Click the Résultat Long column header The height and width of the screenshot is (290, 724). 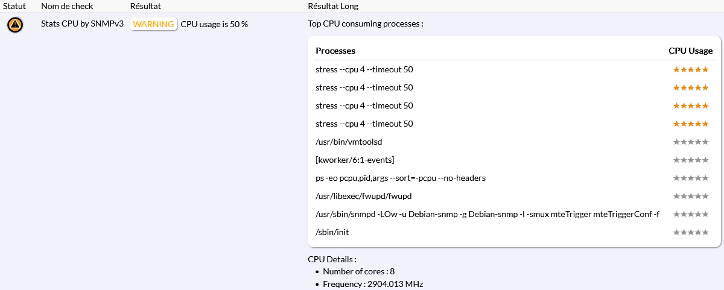pyautogui.click(x=333, y=6)
